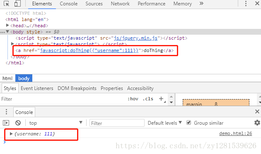Clear the console with the ban icon

tap(18, 123)
